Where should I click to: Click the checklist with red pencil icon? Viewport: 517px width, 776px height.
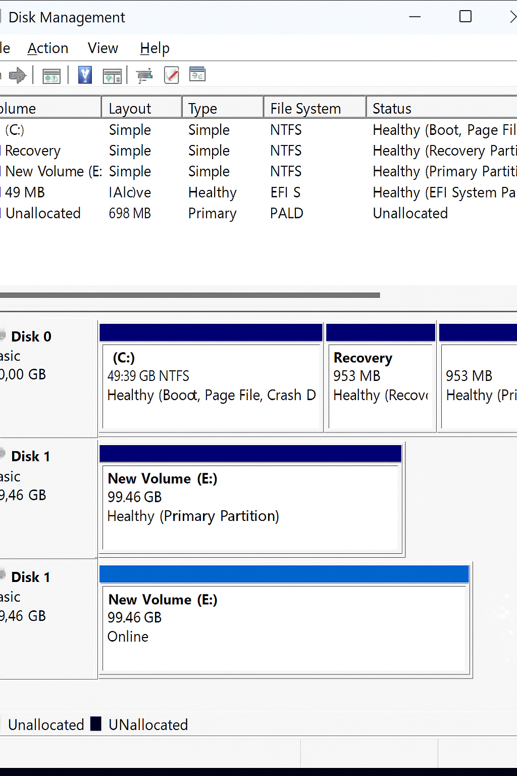pos(172,75)
